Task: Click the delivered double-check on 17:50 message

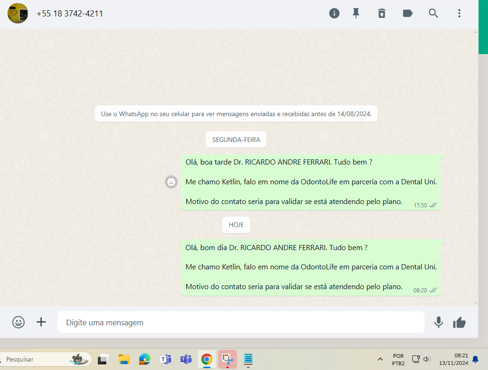Action: click(433, 205)
